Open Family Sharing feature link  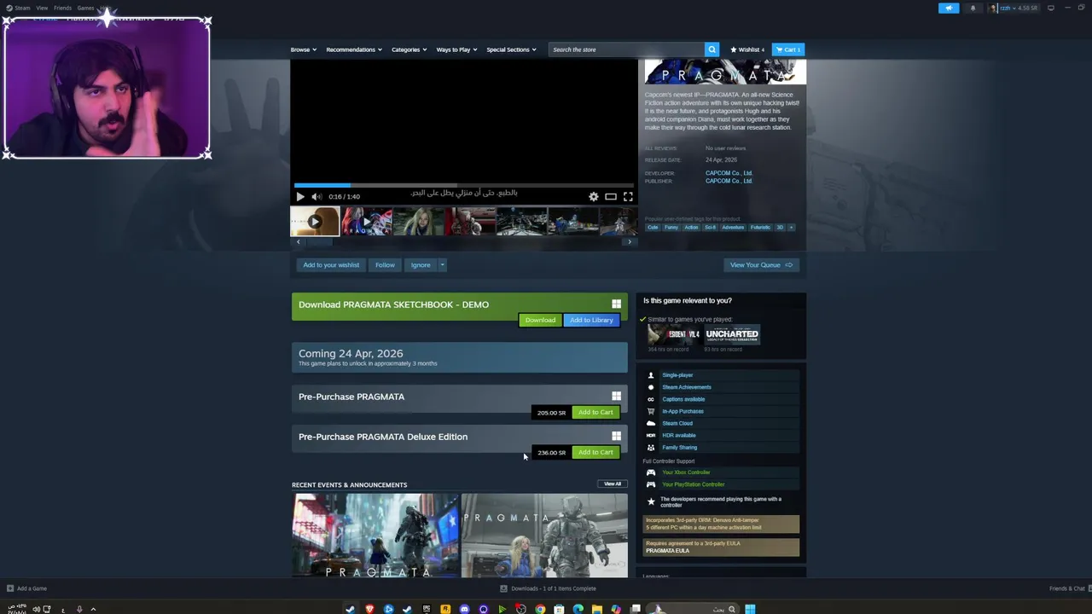[679, 448]
